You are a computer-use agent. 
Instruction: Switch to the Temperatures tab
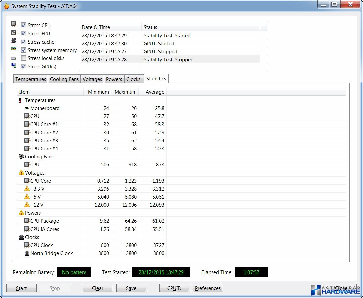(x=31, y=79)
